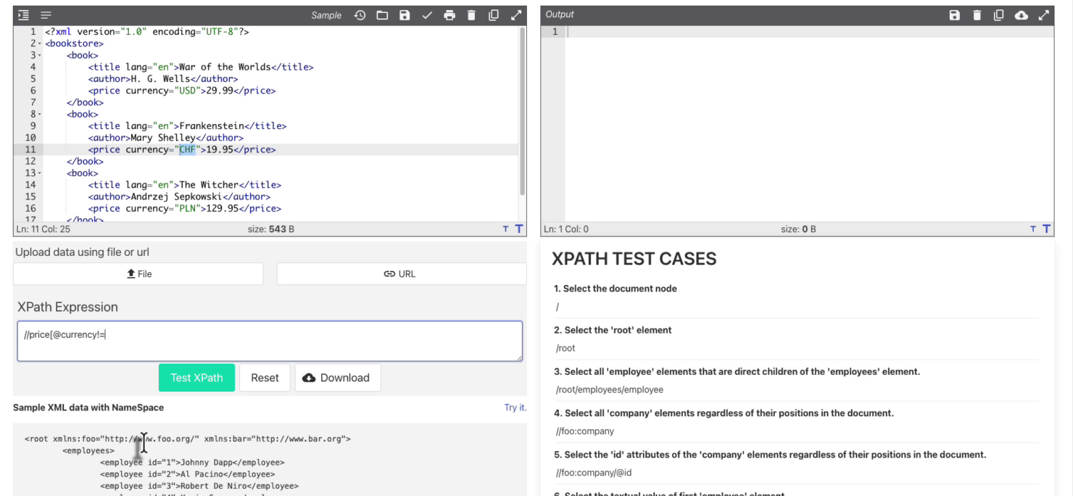Copy the XML using the copy icon
The width and height of the screenshot is (1073, 496).
click(x=494, y=15)
